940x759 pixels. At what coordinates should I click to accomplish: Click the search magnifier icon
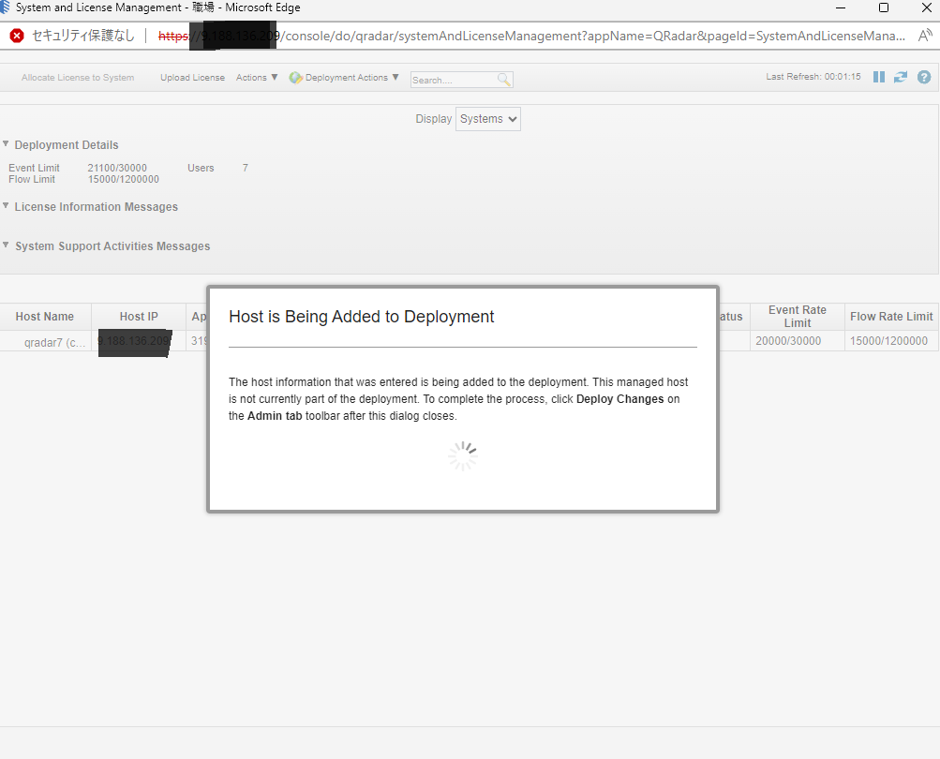click(x=504, y=79)
